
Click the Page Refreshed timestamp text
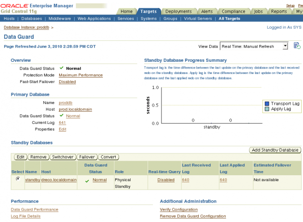[50, 46]
